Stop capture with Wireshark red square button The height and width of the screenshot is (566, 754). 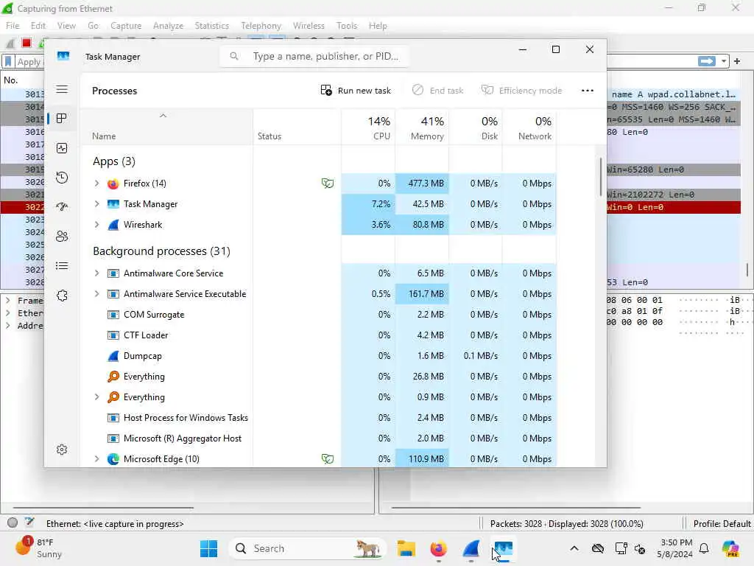(27, 43)
